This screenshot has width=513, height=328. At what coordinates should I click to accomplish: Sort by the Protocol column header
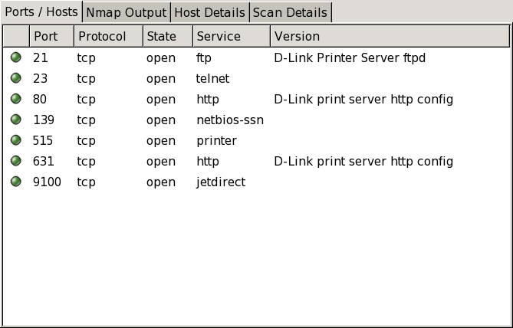tap(108, 36)
